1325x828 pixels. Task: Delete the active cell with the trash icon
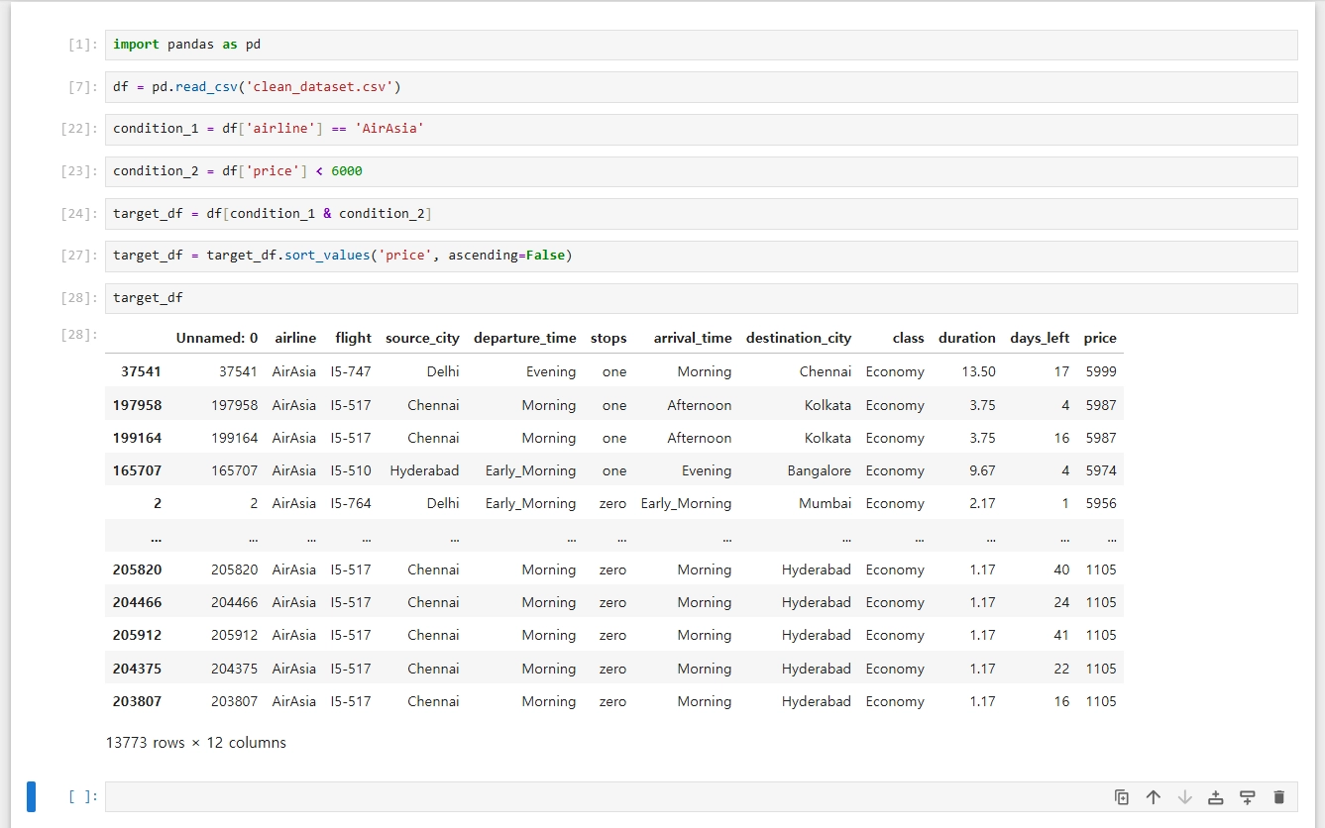click(1278, 797)
